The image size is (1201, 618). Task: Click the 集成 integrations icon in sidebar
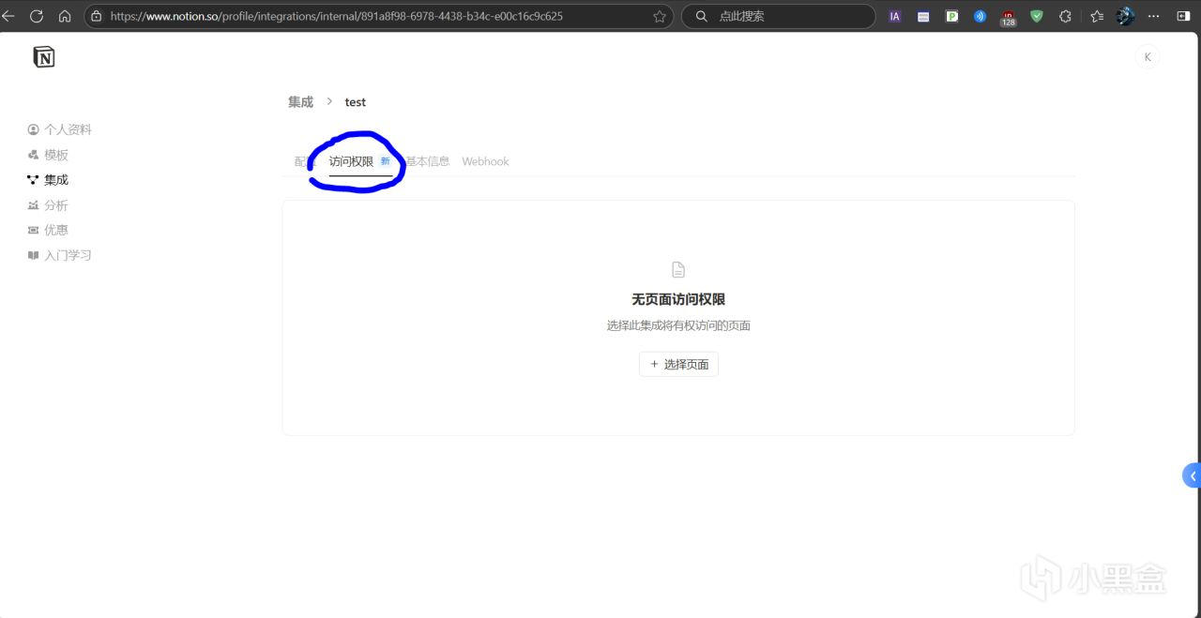(x=34, y=179)
